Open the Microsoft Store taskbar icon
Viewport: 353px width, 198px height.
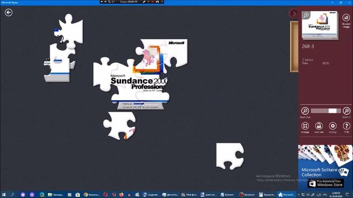[78, 195]
